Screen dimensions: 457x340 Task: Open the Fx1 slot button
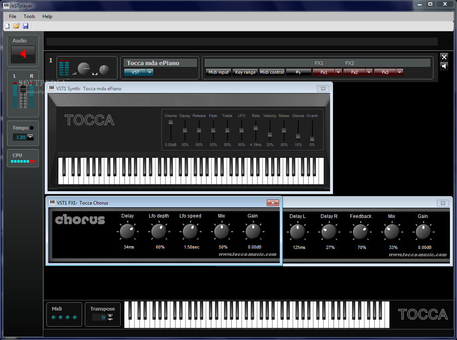pyautogui.click(x=324, y=72)
